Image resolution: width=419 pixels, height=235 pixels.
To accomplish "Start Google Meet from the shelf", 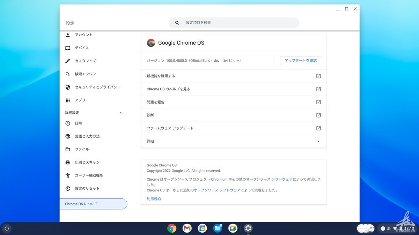I will click(x=233, y=228).
